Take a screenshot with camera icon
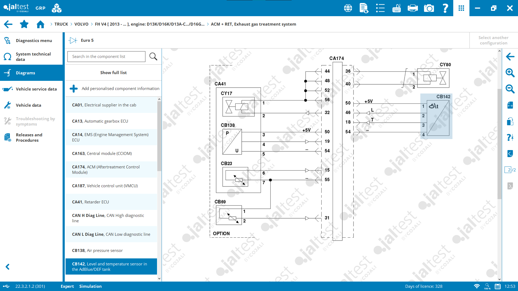The width and height of the screenshot is (518, 291). [429, 8]
